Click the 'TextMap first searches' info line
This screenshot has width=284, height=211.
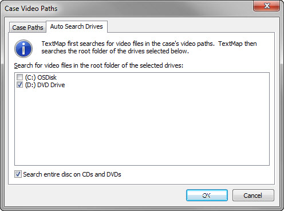(x=149, y=44)
